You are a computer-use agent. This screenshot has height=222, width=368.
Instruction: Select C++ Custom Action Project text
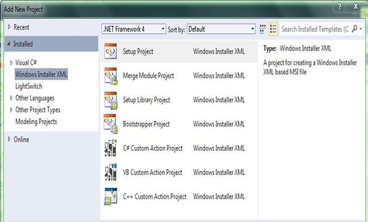pos(155,197)
